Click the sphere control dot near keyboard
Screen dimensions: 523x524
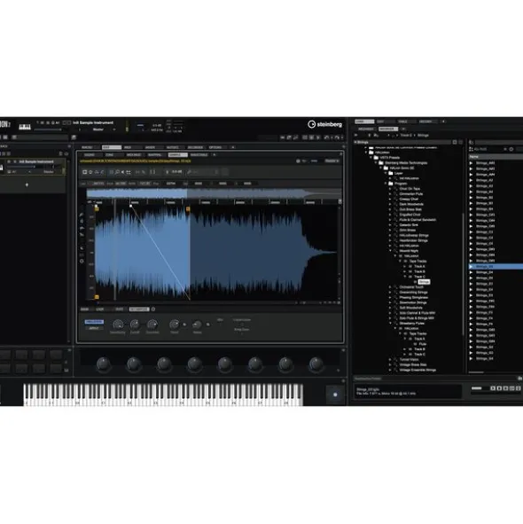click(x=335, y=395)
